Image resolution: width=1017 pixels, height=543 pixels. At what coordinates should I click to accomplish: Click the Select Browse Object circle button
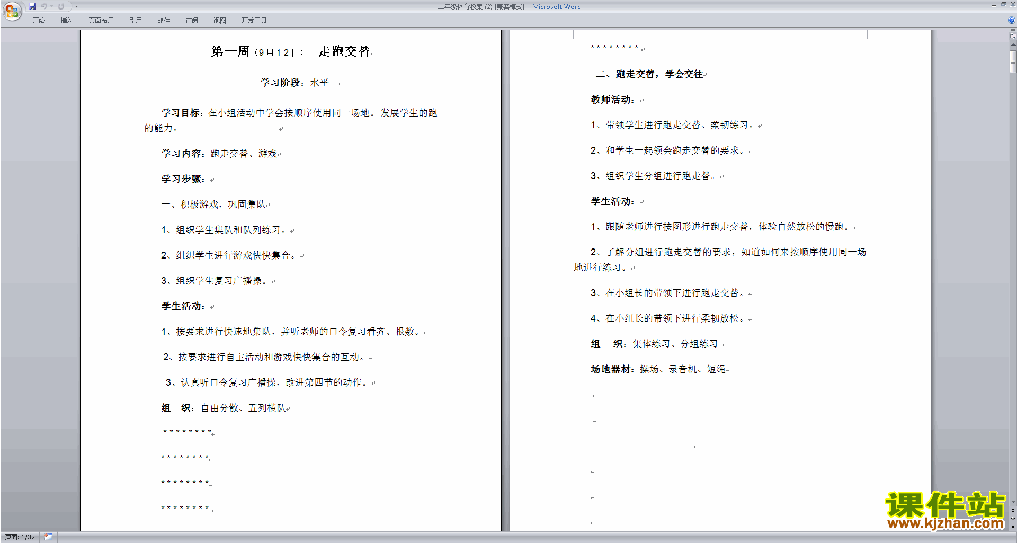click(x=1013, y=519)
